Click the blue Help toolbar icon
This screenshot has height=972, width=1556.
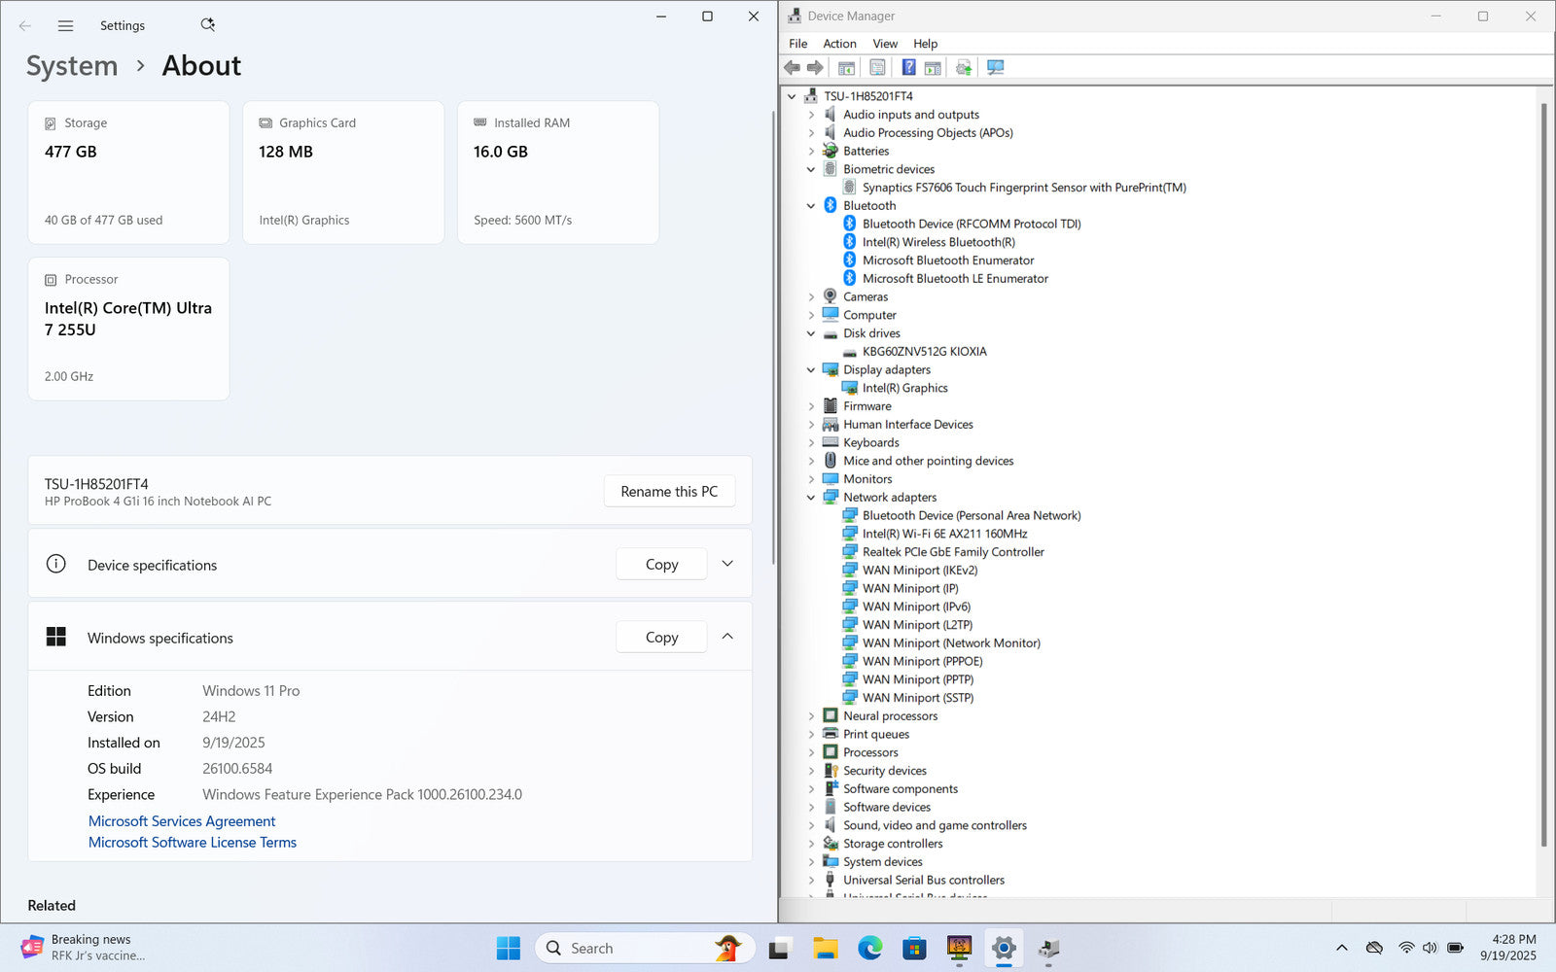pos(908,67)
